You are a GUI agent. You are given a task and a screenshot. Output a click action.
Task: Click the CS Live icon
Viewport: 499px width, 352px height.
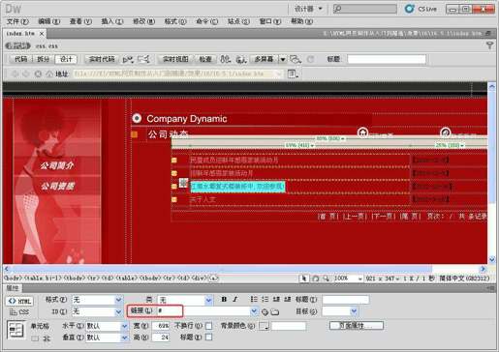pyautogui.click(x=410, y=9)
